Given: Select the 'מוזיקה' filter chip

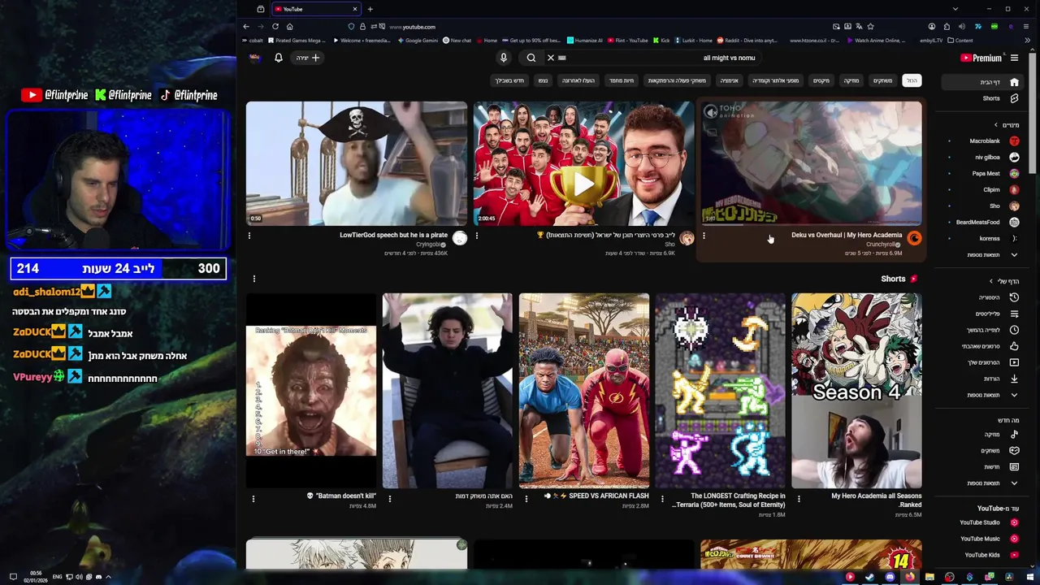Looking at the screenshot, I should [851, 80].
